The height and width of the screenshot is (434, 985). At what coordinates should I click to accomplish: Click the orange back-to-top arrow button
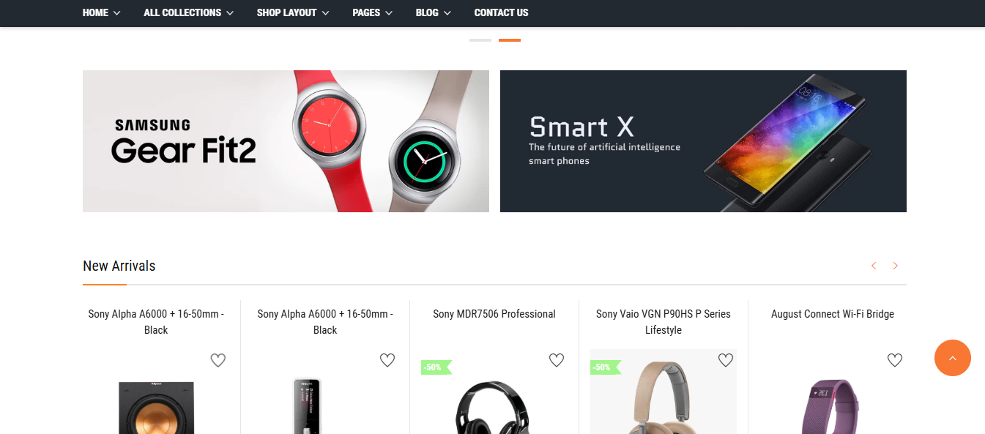click(x=953, y=358)
